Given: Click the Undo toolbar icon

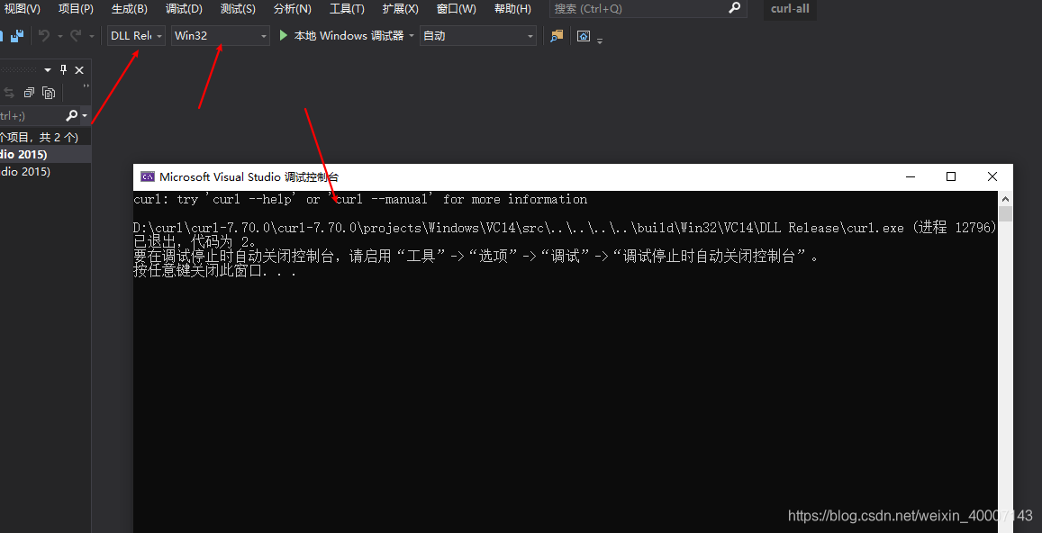Looking at the screenshot, I should pyautogui.click(x=44, y=35).
